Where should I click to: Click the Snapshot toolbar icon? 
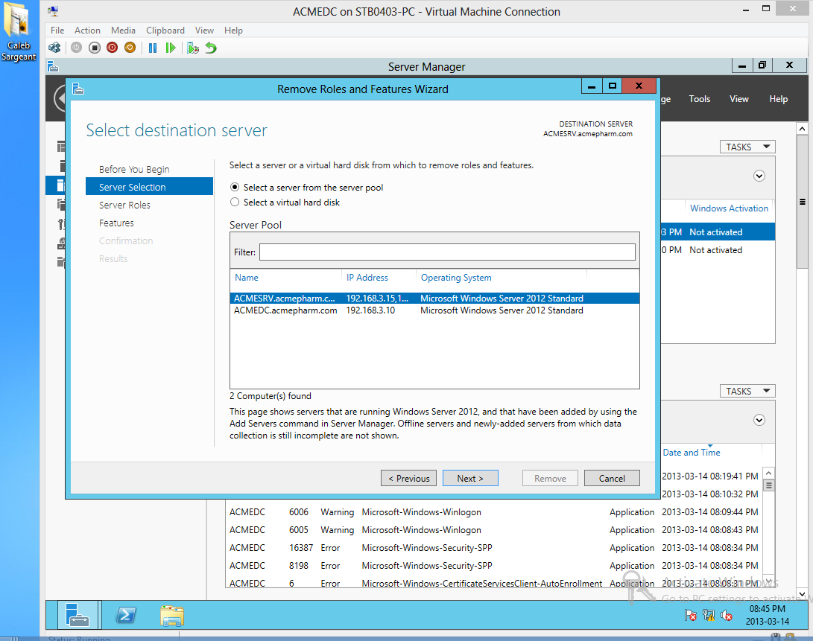tap(193, 48)
